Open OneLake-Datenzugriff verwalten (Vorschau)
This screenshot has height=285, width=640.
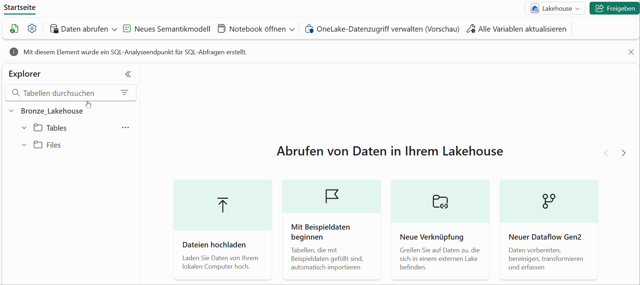pos(382,29)
